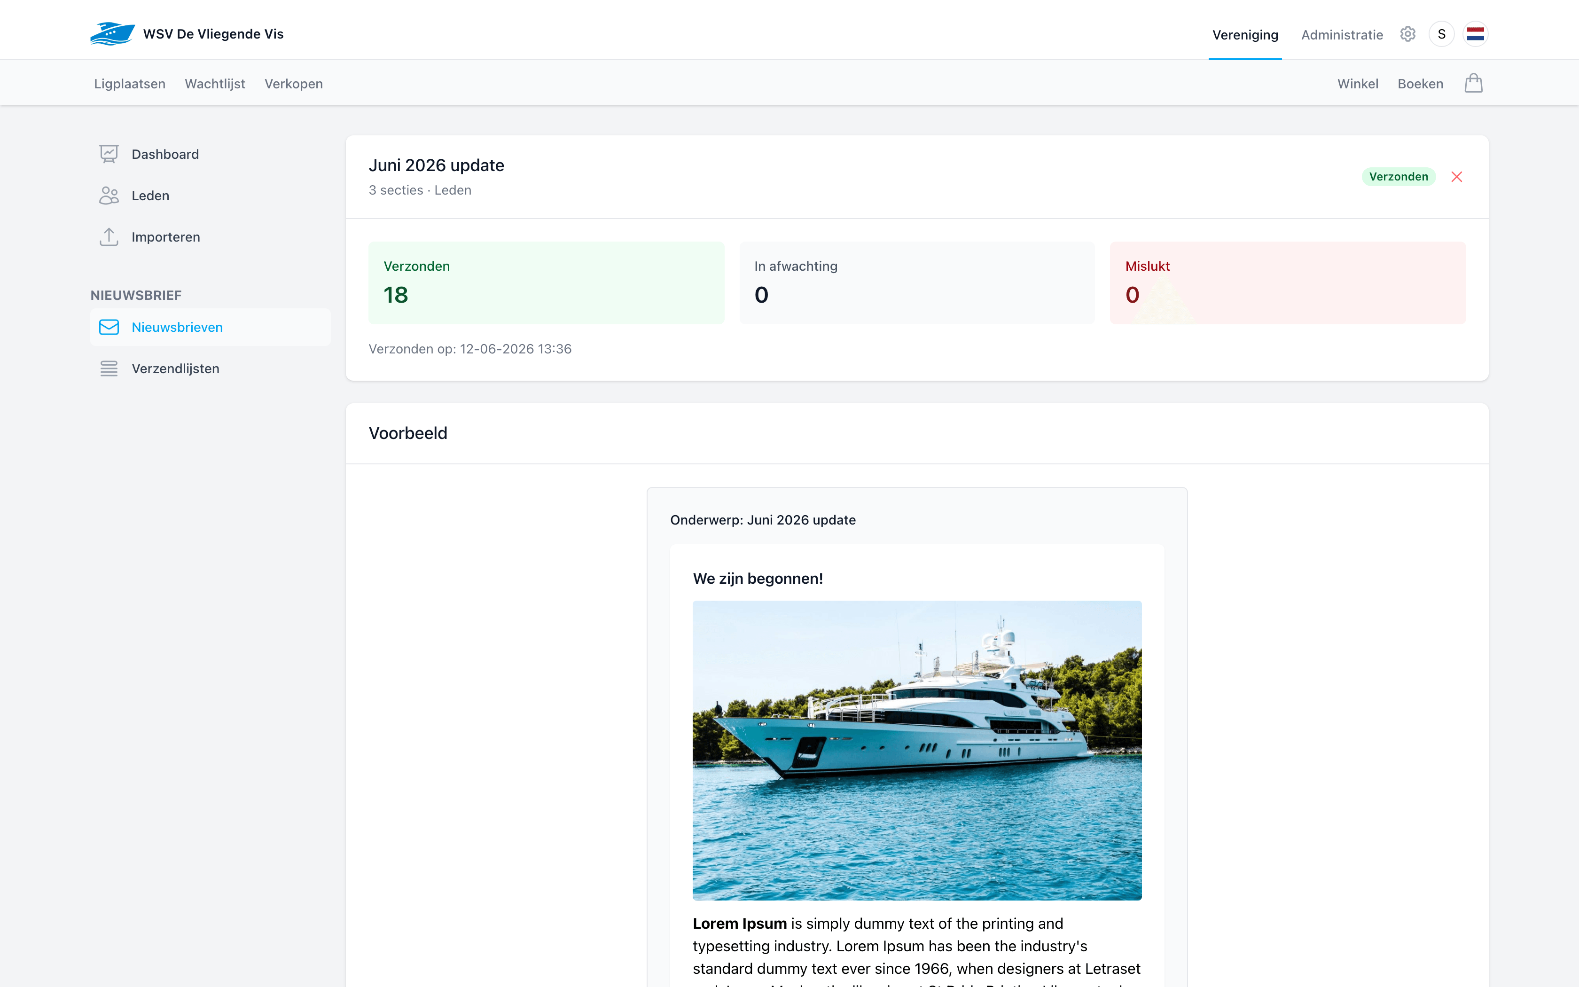
Task: Click the bold 'Lorem Ipsum' text
Action: coord(739,924)
